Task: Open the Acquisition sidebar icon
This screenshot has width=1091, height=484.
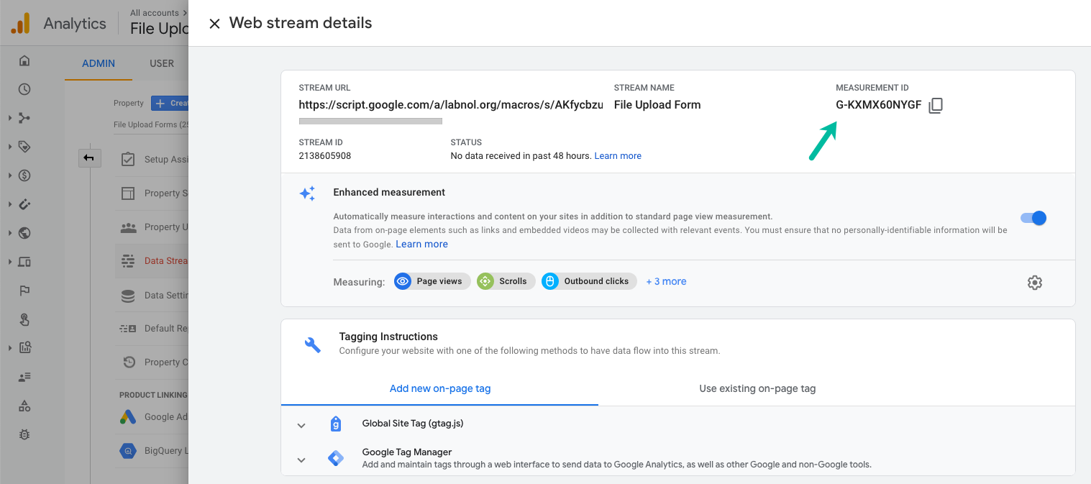Action: [24, 118]
